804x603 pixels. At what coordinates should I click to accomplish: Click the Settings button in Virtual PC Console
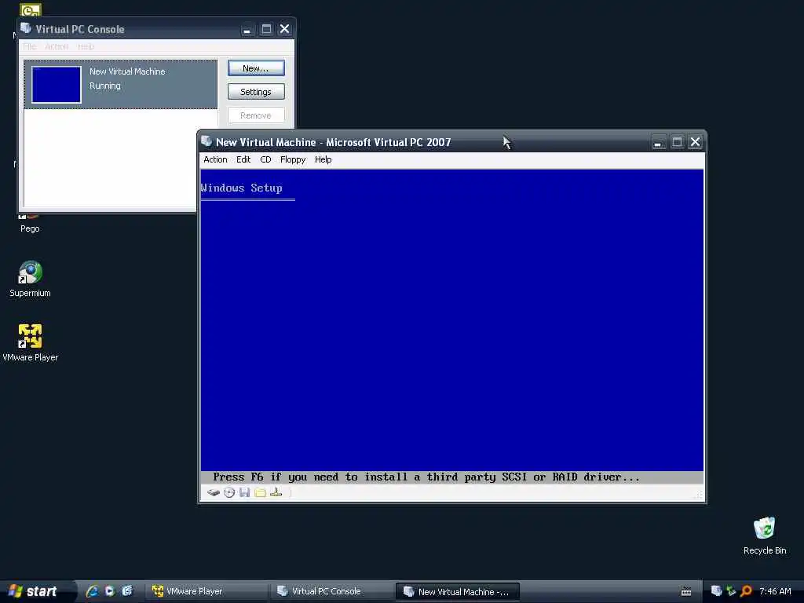(x=256, y=92)
